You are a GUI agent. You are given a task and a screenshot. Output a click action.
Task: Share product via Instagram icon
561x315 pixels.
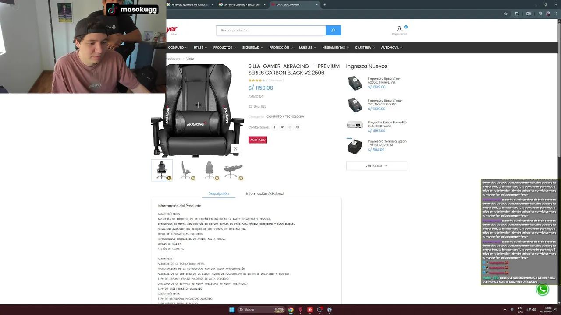[290, 127]
